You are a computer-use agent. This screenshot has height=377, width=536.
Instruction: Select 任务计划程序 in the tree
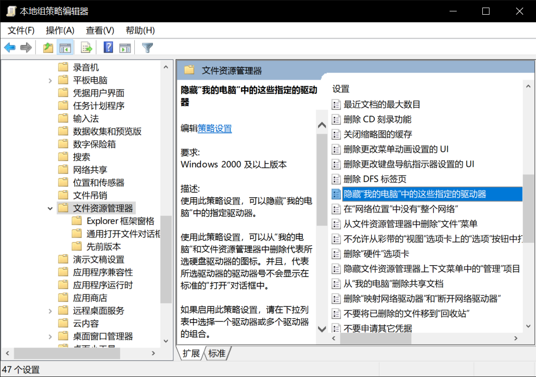point(98,106)
